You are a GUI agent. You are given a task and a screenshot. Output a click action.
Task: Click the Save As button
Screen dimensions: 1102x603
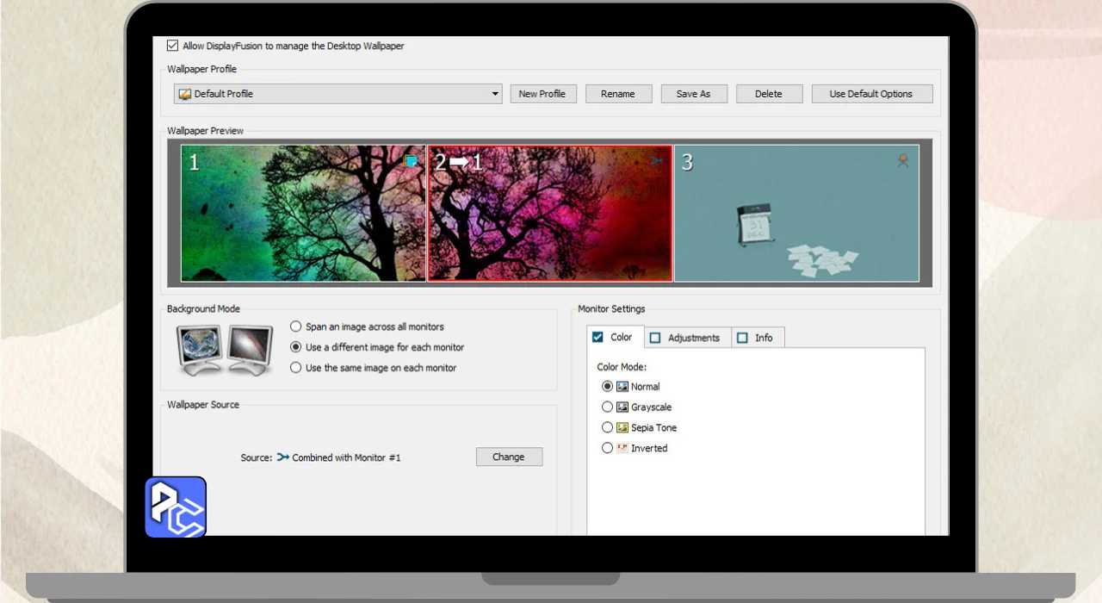click(x=694, y=94)
